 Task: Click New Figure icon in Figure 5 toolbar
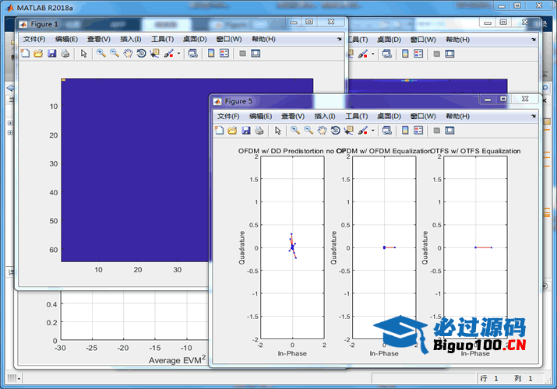pos(220,131)
